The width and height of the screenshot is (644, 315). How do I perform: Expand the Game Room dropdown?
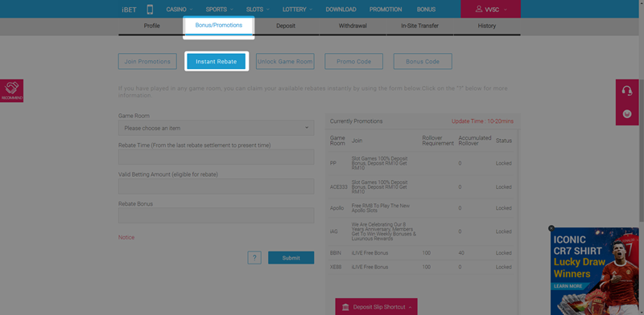pos(216,128)
